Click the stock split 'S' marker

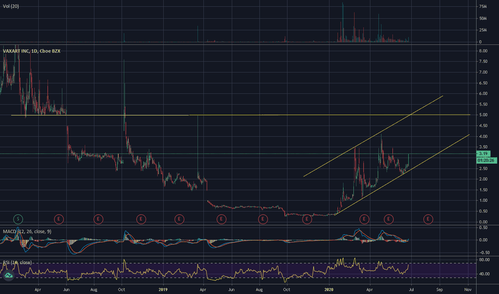[18, 219]
